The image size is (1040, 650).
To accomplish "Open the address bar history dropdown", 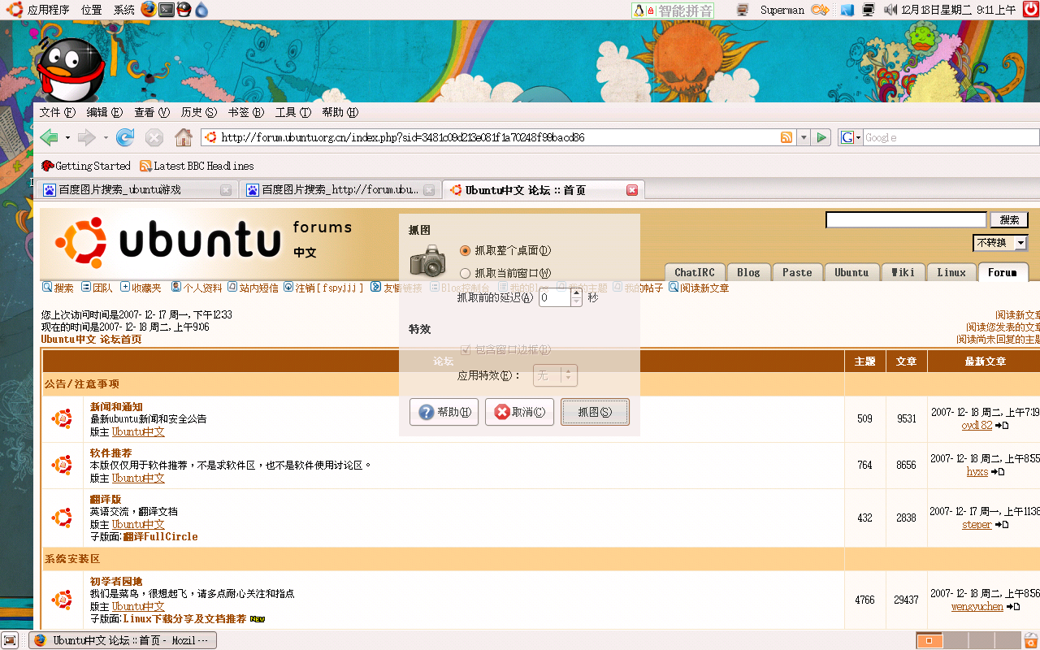I will (x=804, y=137).
